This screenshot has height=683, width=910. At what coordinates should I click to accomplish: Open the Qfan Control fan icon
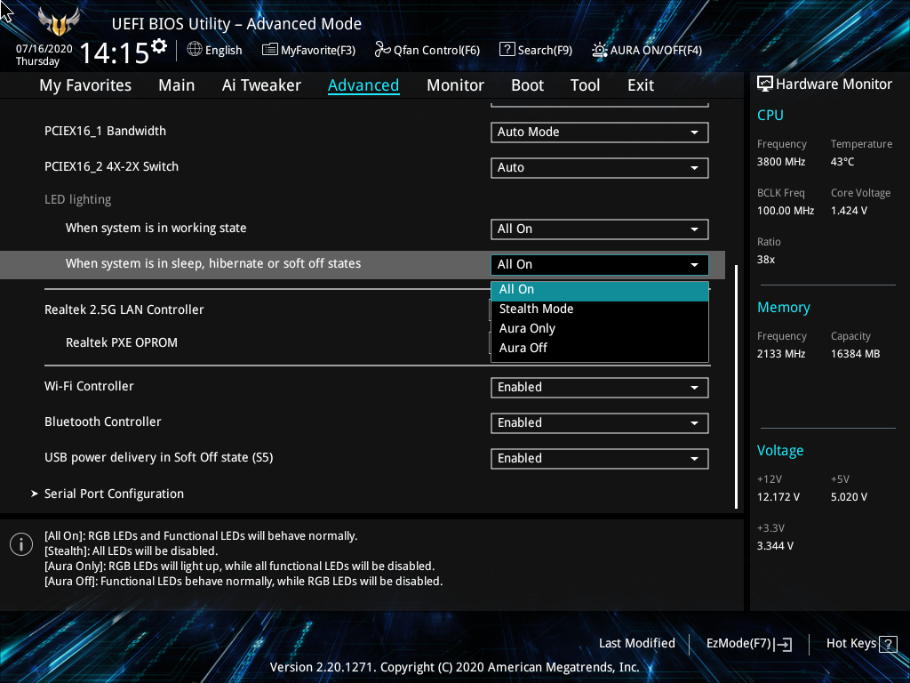point(382,50)
